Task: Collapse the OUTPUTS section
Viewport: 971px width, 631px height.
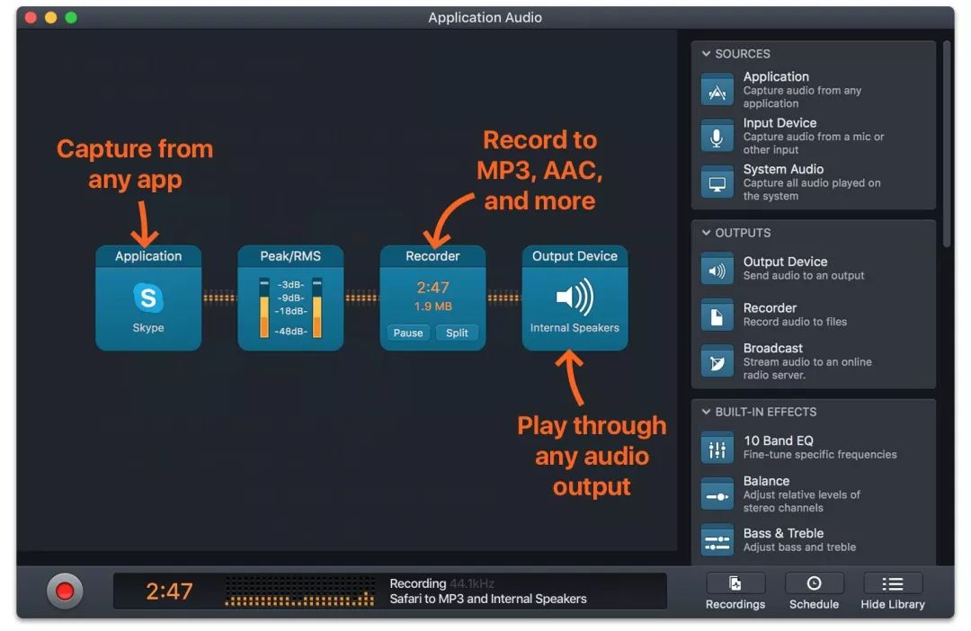Action: pyautogui.click(x=707, y=233)
